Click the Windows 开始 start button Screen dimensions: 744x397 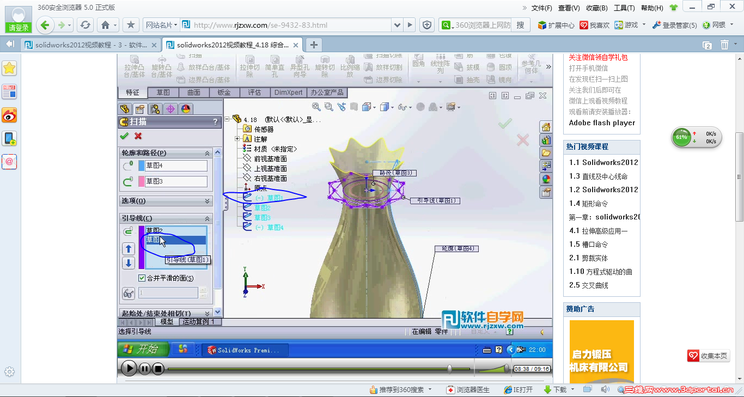[143, 350]
